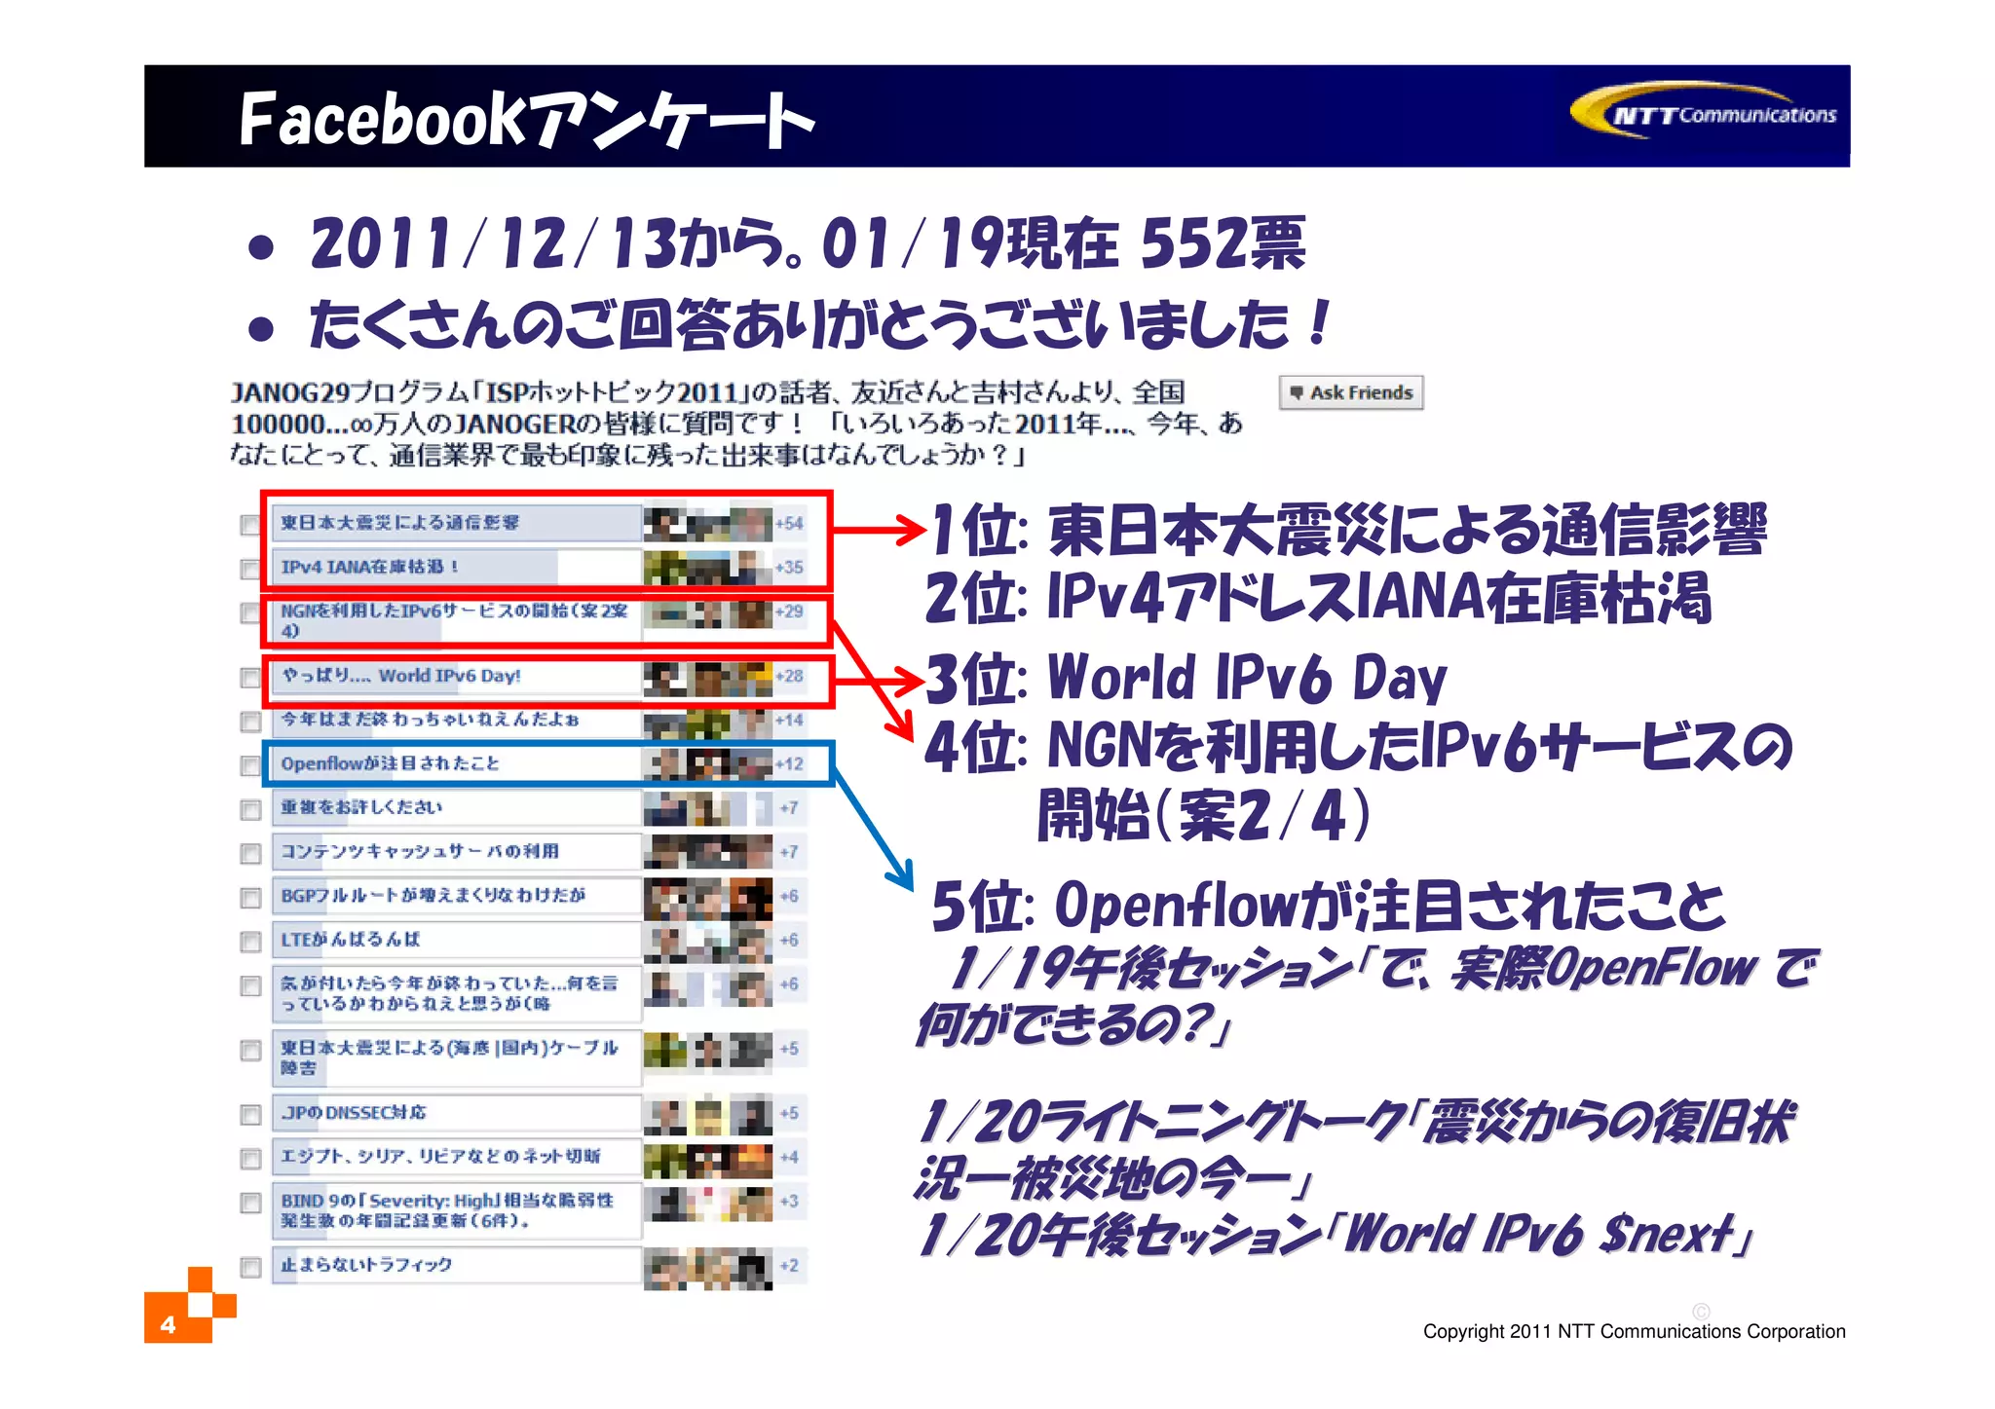Open the +28 voters count

pyautogui.click(x=789, y=676)
